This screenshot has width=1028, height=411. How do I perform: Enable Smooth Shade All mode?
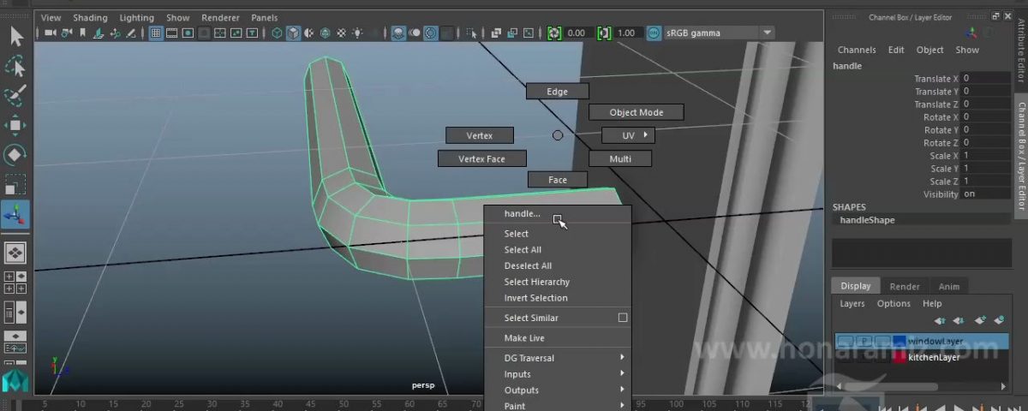pyautogui.click(x=293, y=33)
